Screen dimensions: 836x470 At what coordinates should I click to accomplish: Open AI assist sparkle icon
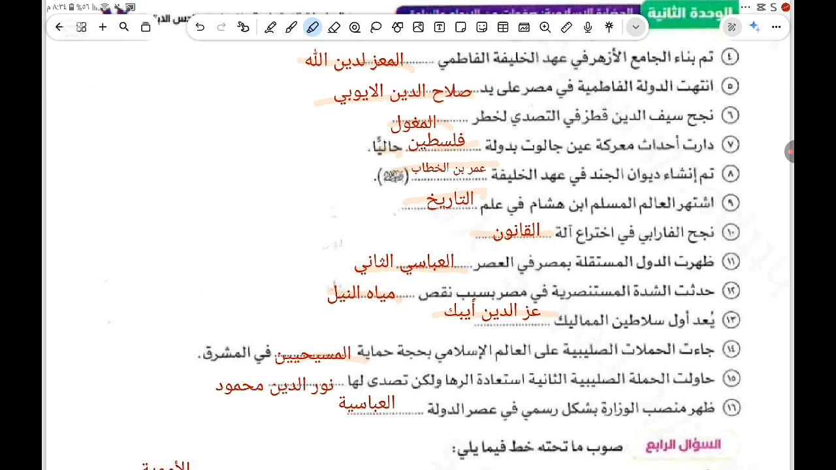click(x=755, y=27)
